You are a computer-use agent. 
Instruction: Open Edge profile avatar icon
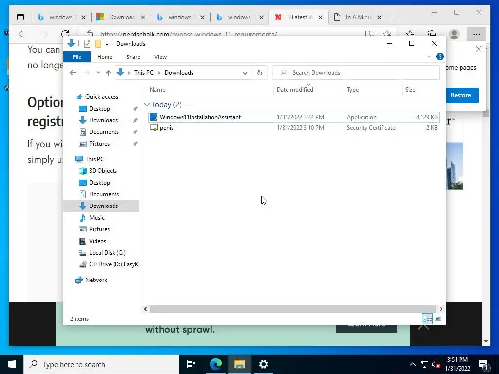[454, 34]
